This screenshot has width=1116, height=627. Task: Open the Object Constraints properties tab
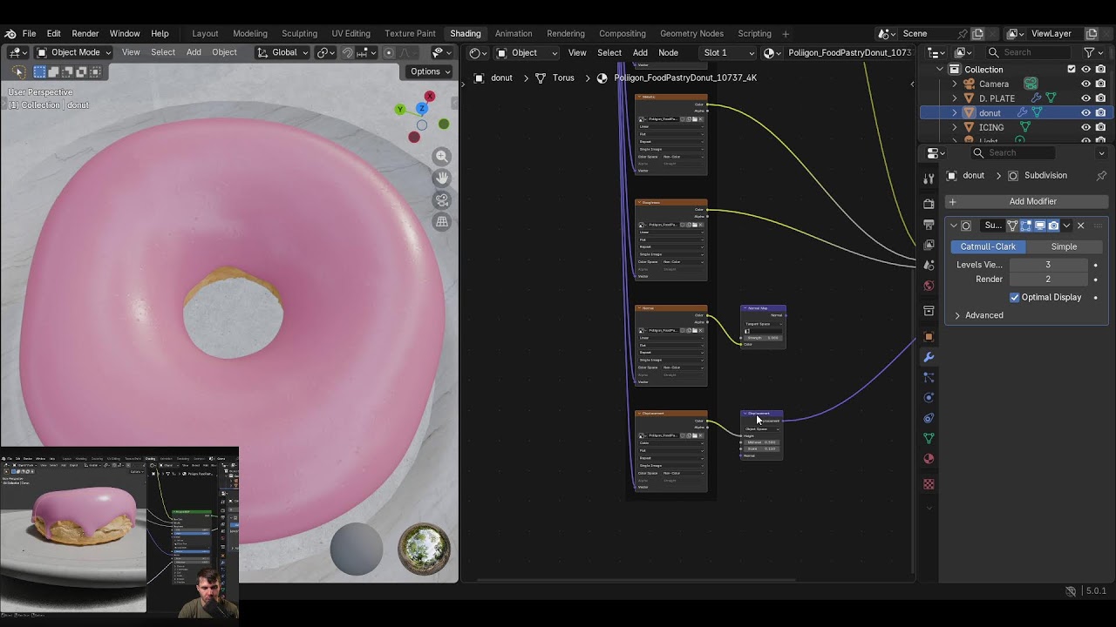[929, 418]
